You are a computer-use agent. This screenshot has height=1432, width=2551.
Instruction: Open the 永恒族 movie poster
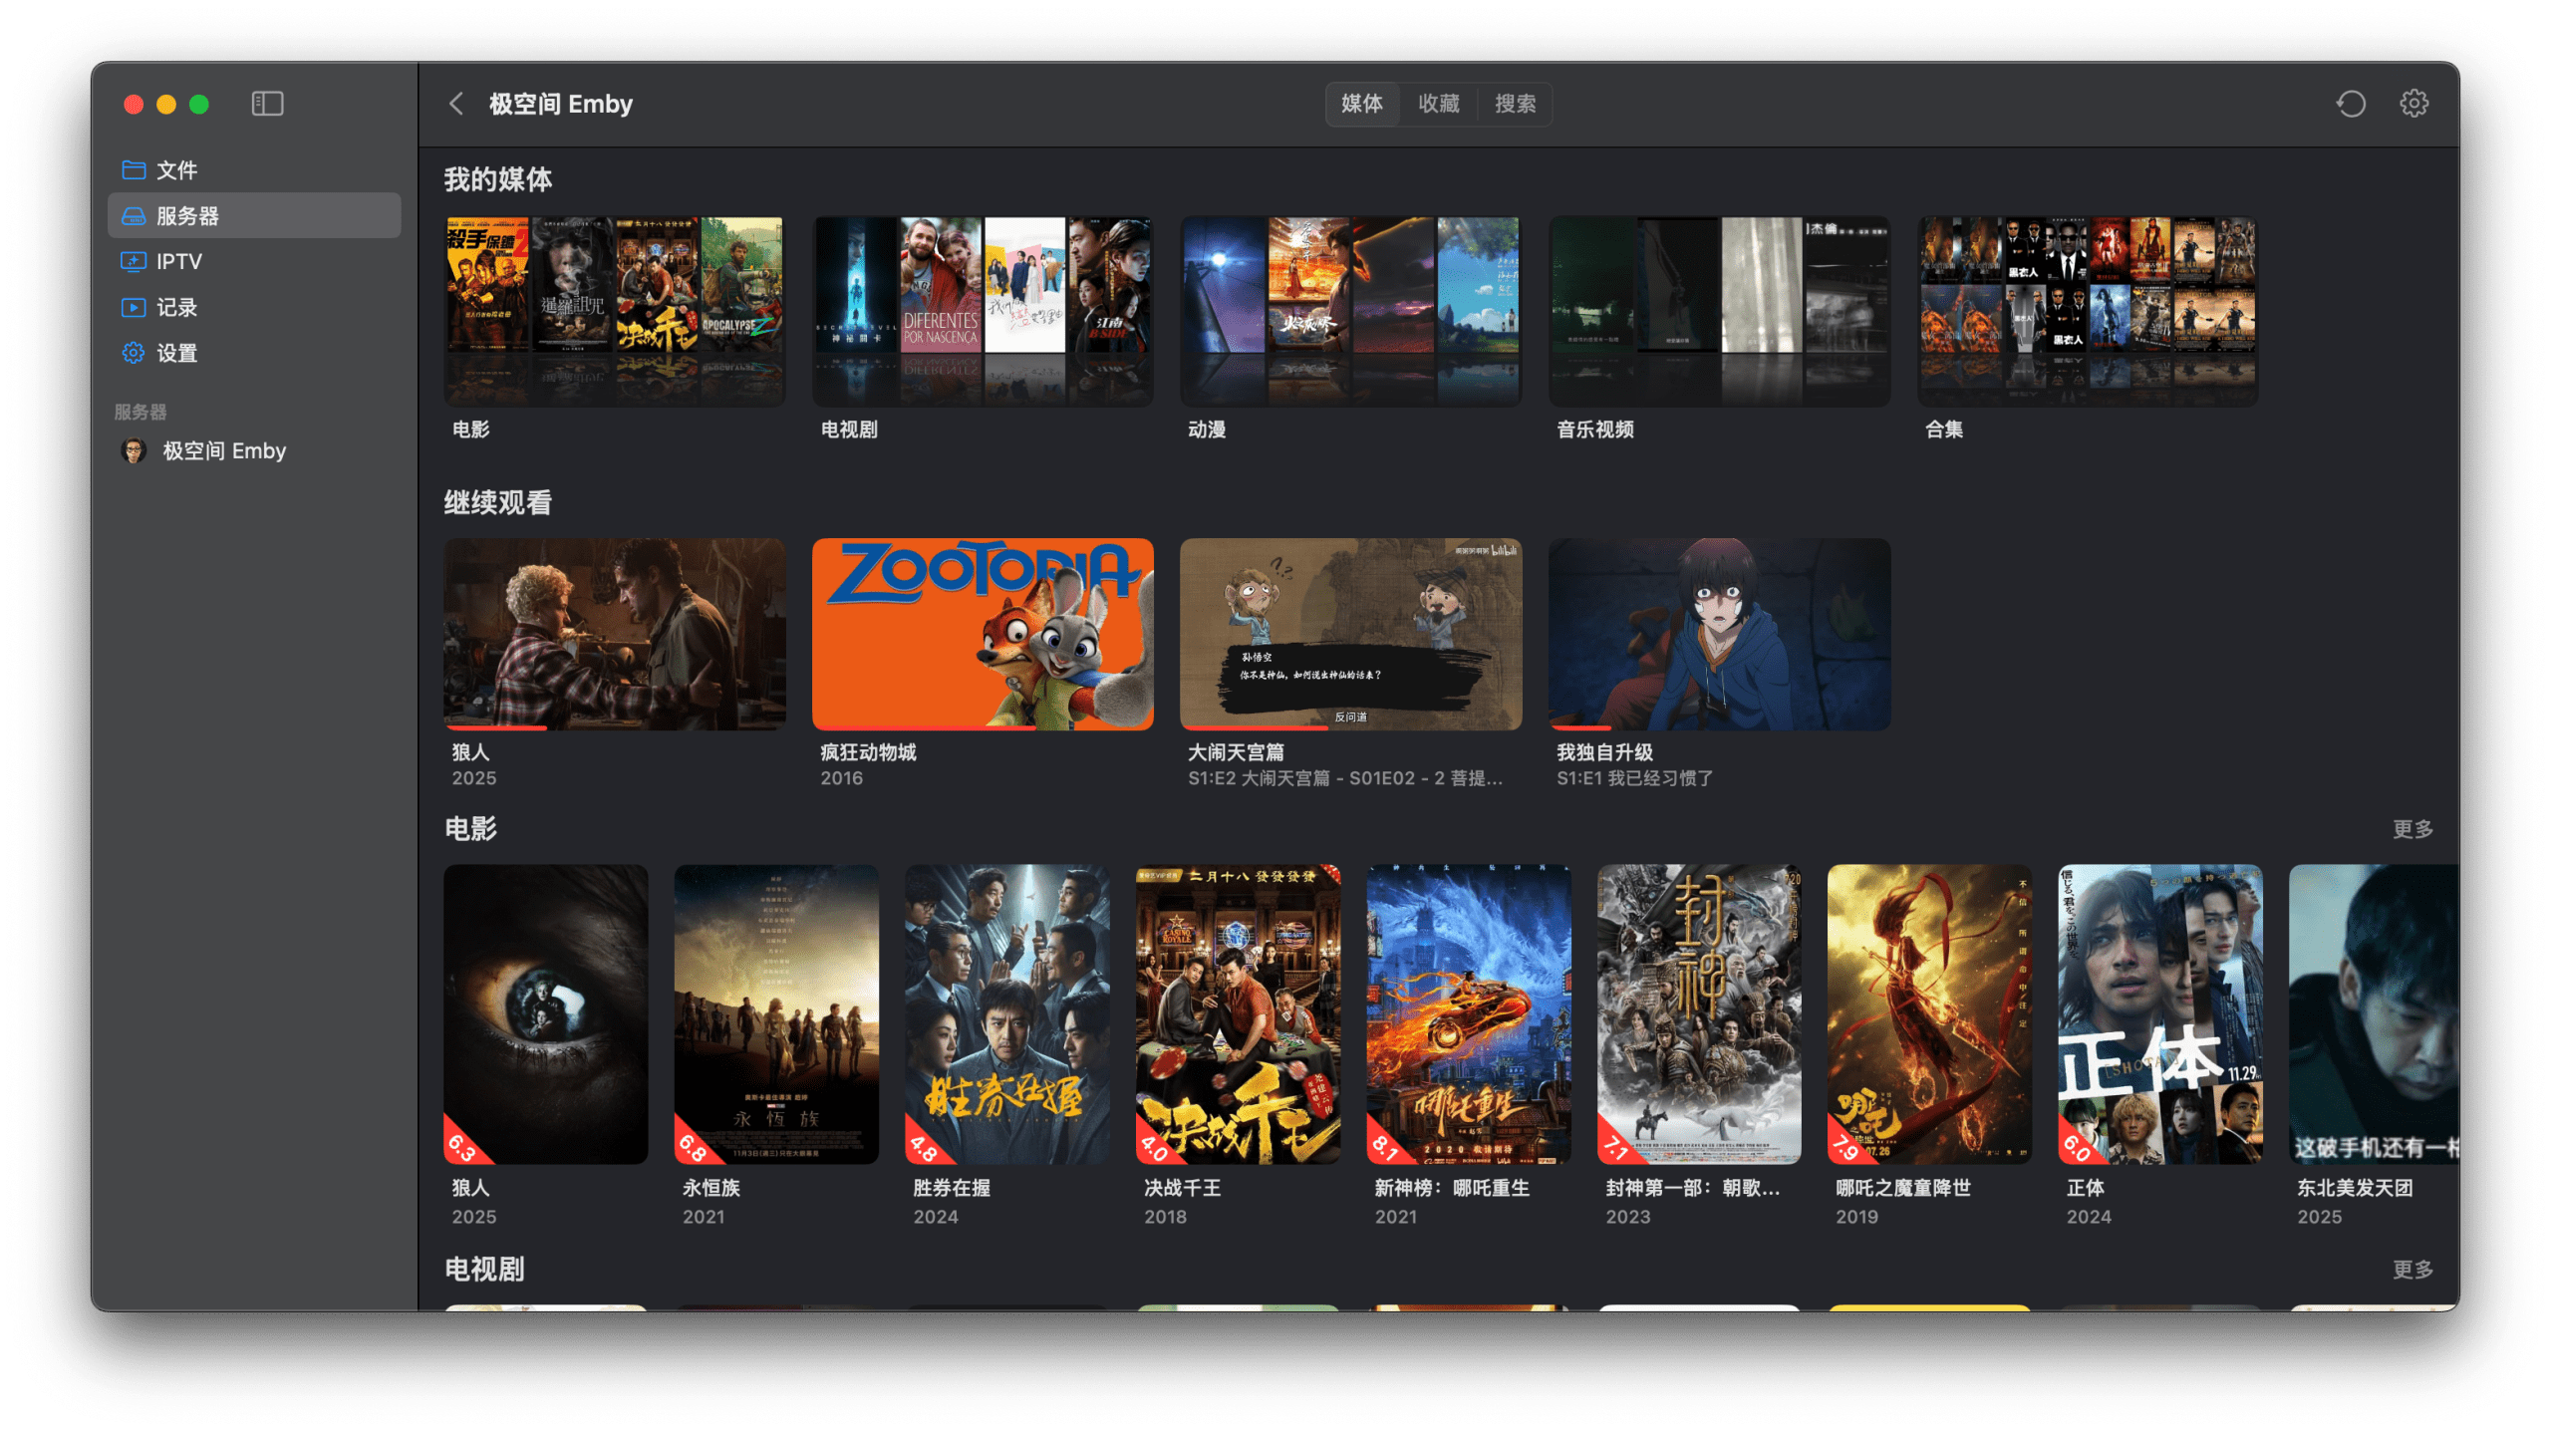click(776, 1014)
